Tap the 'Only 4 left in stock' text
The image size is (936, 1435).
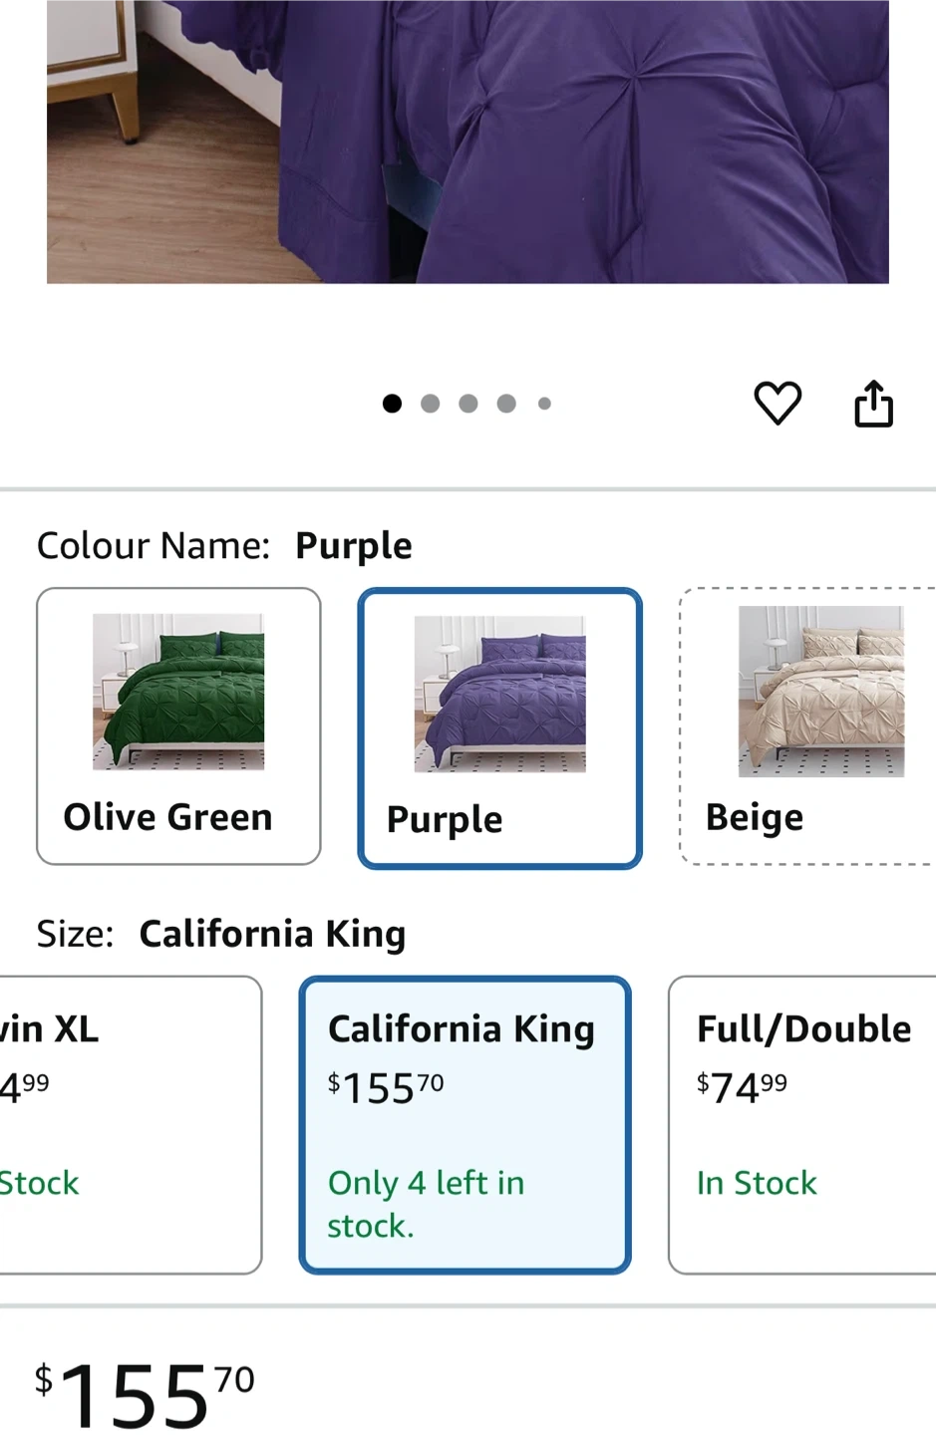pyautogui.click(x=427, y=1204)
